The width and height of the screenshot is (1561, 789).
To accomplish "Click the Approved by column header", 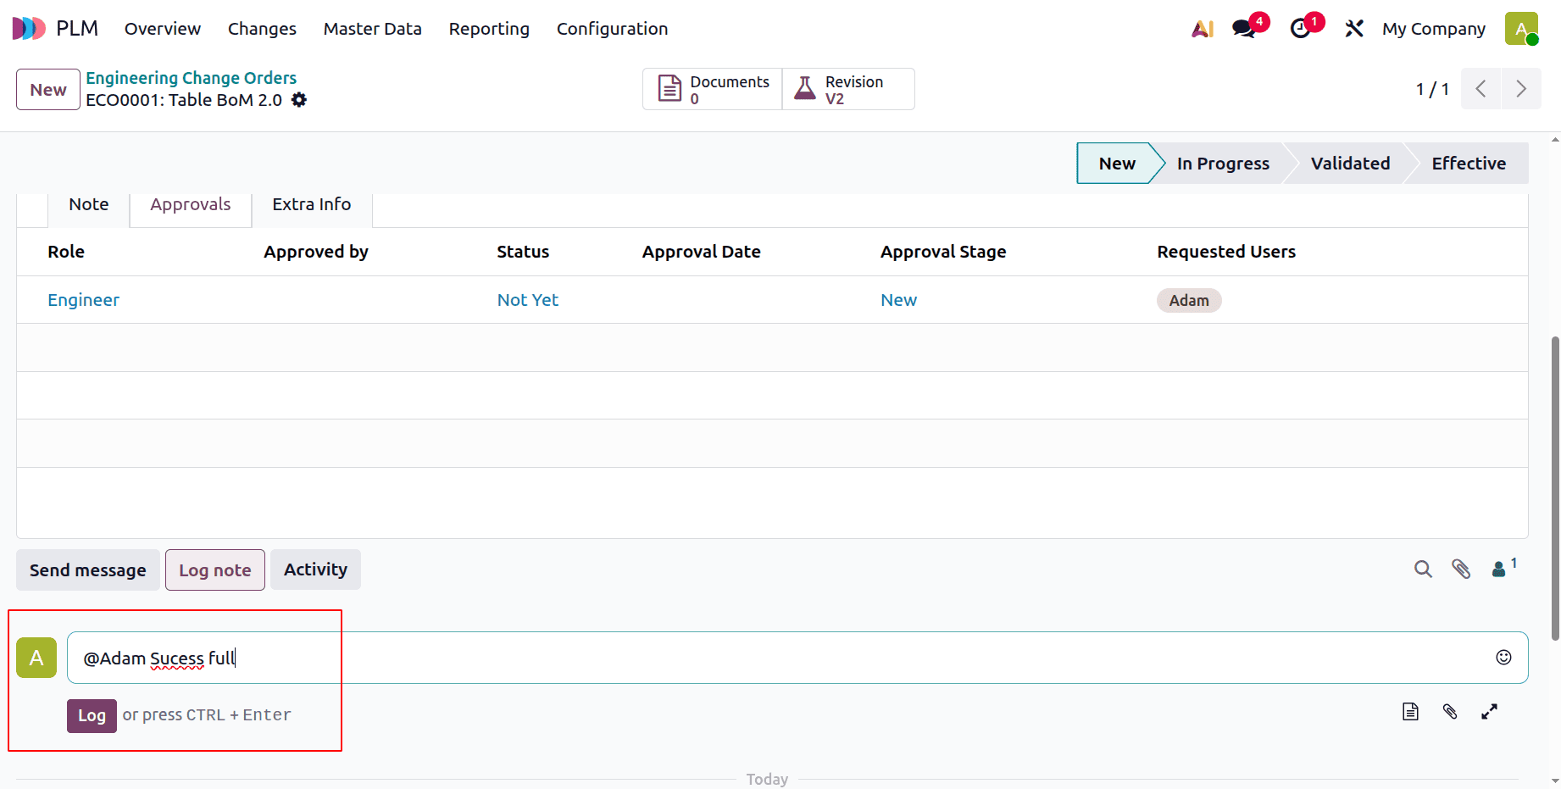I will 316,252.
